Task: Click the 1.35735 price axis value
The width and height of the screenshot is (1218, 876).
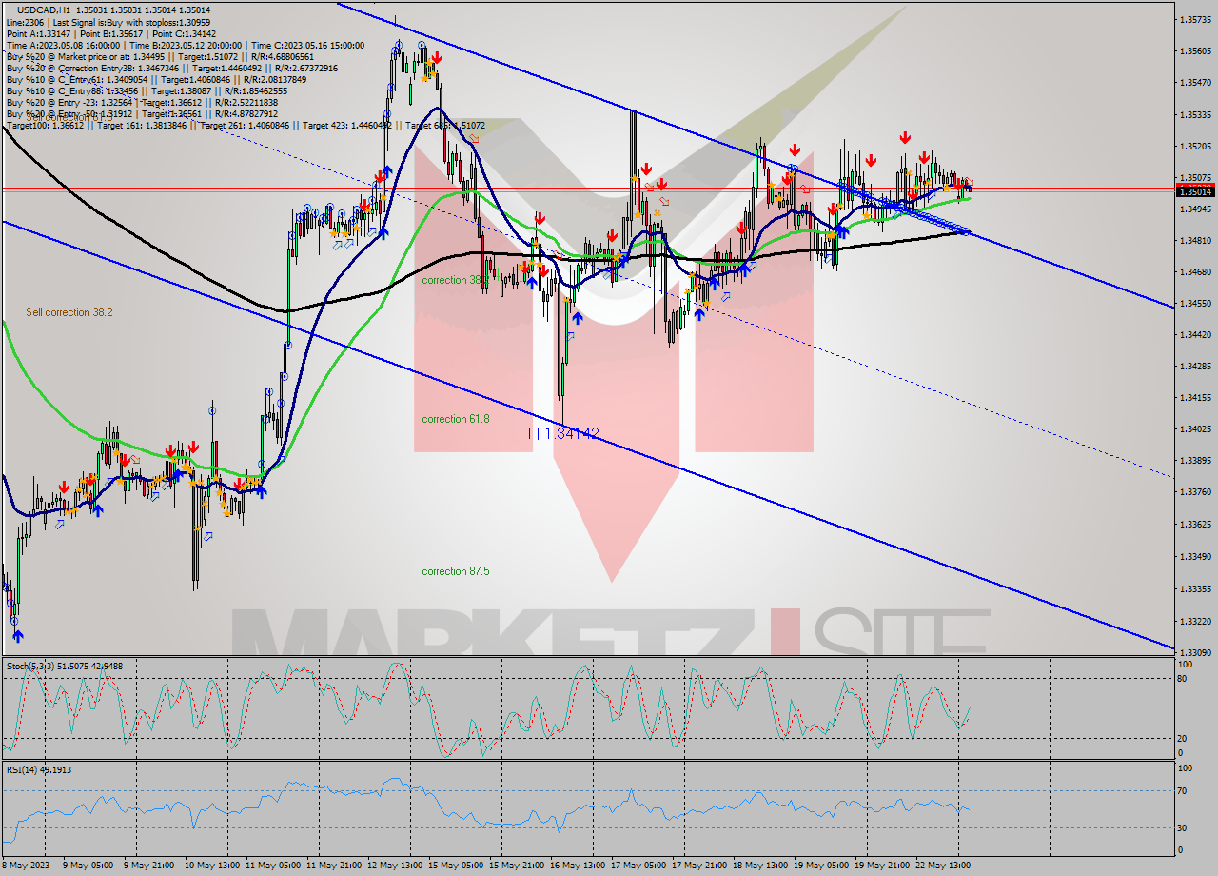Action: (1196, 19)
